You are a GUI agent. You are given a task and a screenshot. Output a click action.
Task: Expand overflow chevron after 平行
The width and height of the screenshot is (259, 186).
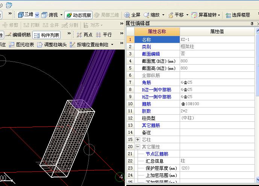(121, 33)
